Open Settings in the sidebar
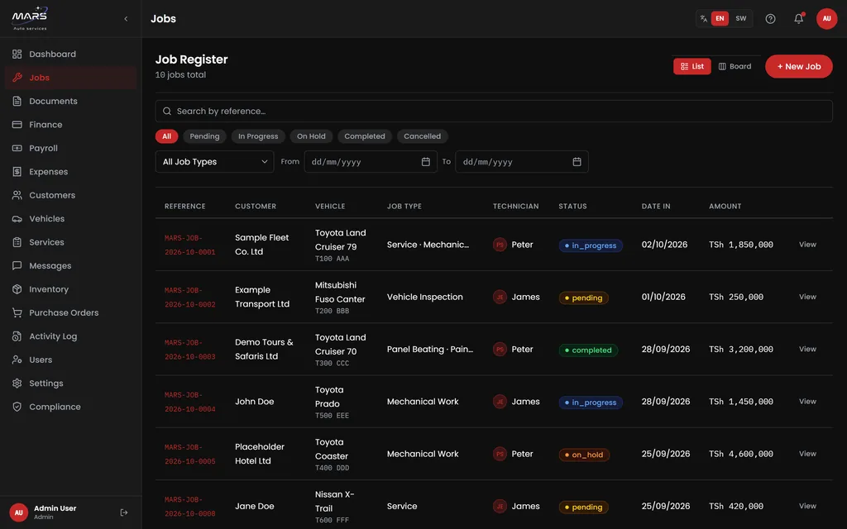The width and height of the screenshot is (847, 529). coord(71,384)
